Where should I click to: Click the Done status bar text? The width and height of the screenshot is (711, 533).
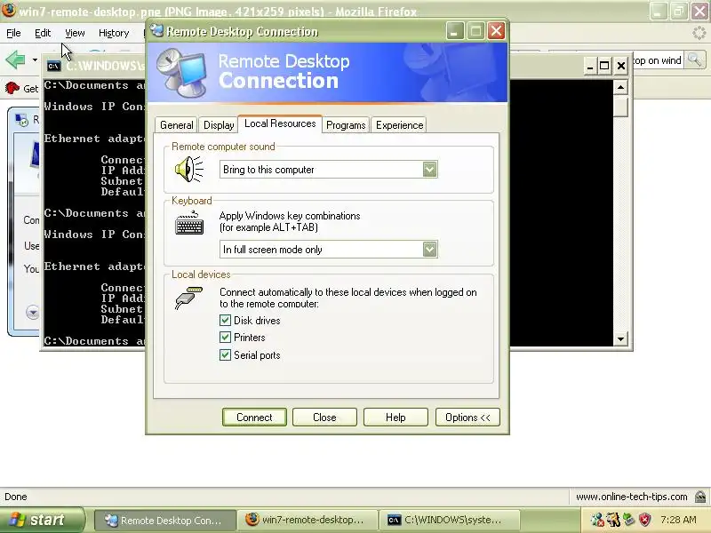pos(16,497)
